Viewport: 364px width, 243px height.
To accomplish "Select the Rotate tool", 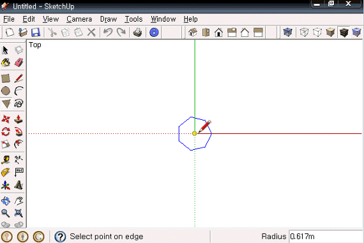I will [x=6, y=131].
